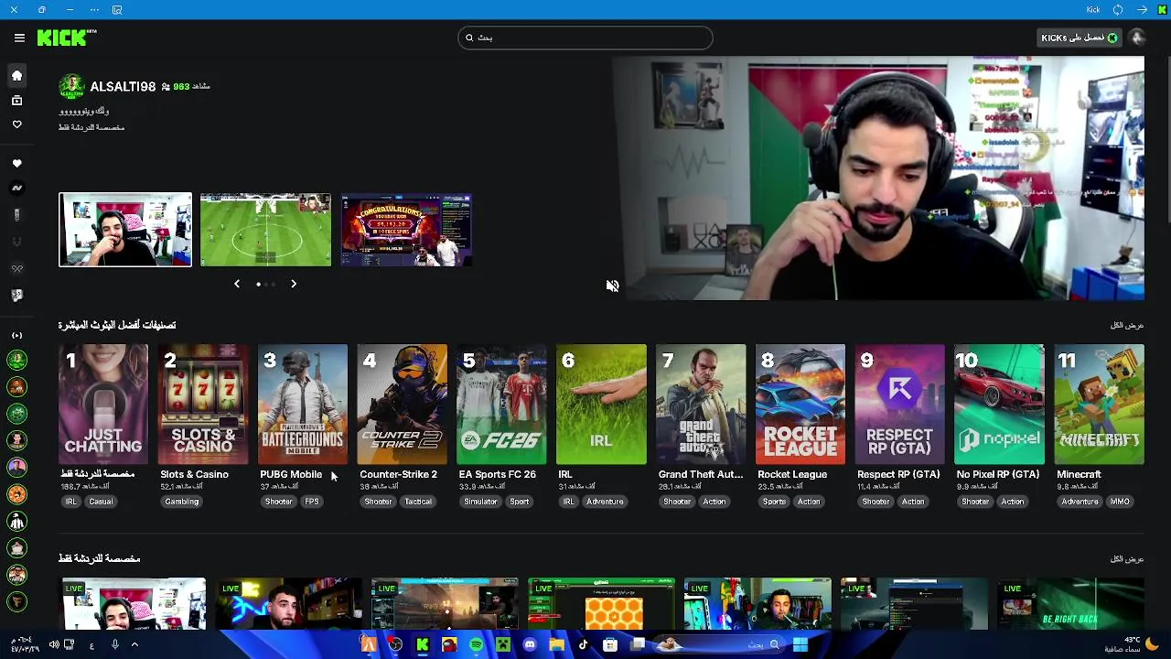Open File Explorer from the taskbar
The width and height of the screenshot is (1171, 659).
pyautogui.click(x=556, y=645)
